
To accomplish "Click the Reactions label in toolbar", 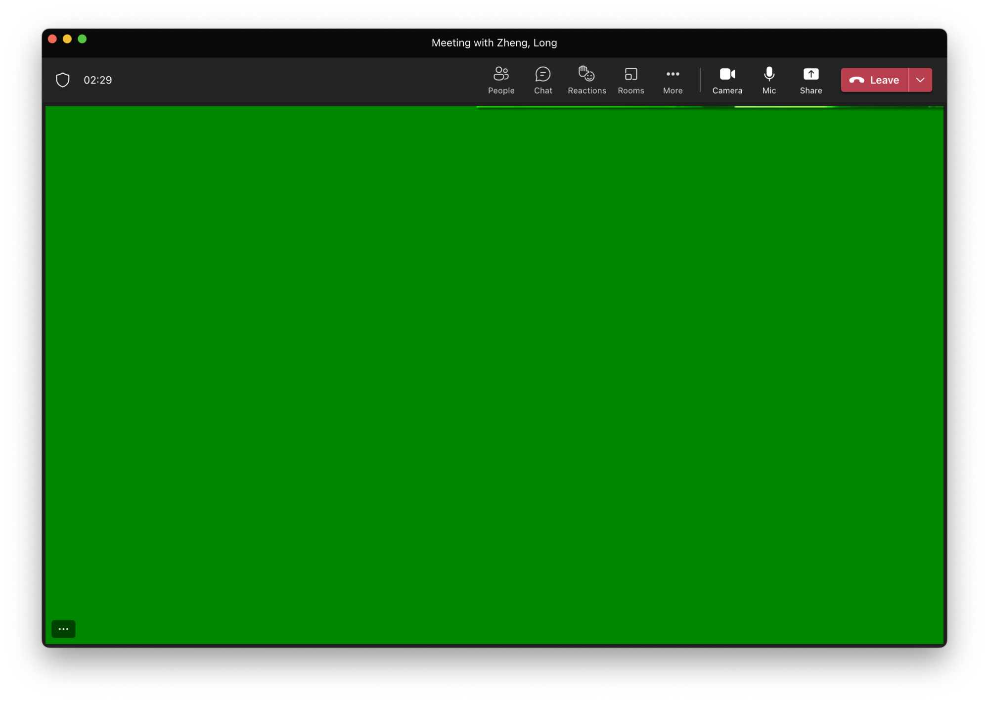I will (586, 91).
